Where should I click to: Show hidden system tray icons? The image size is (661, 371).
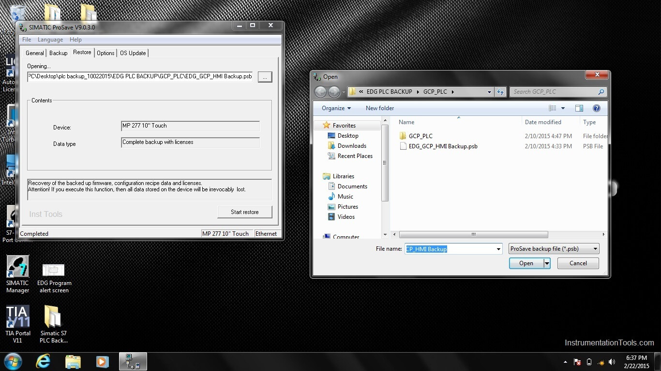(566, 362)
